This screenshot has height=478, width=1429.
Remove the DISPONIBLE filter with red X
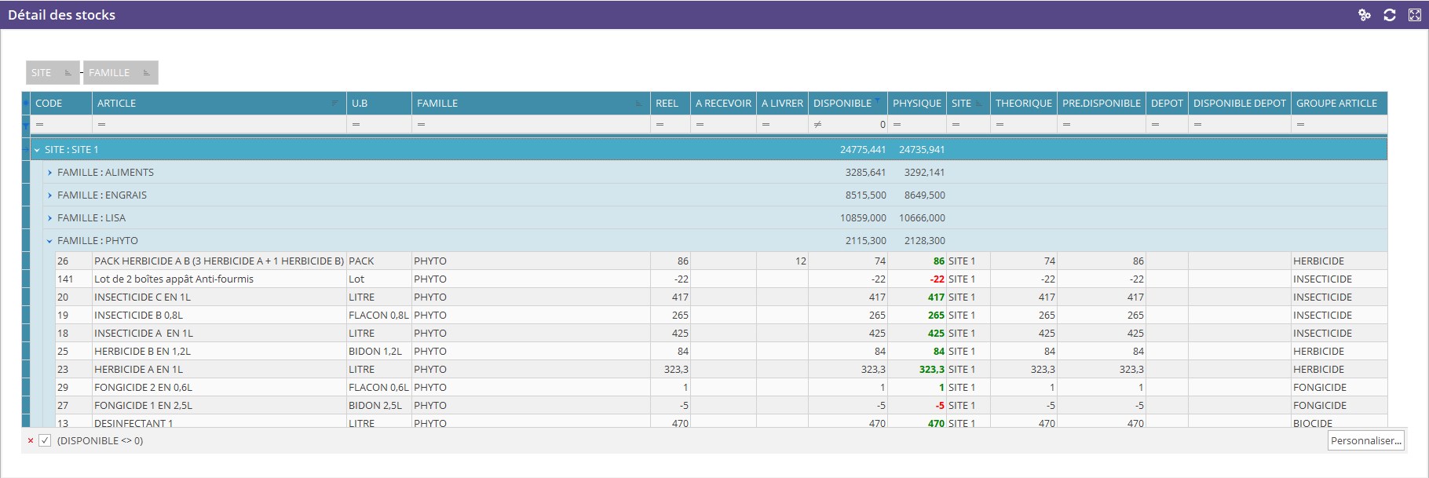coord(31,441)
